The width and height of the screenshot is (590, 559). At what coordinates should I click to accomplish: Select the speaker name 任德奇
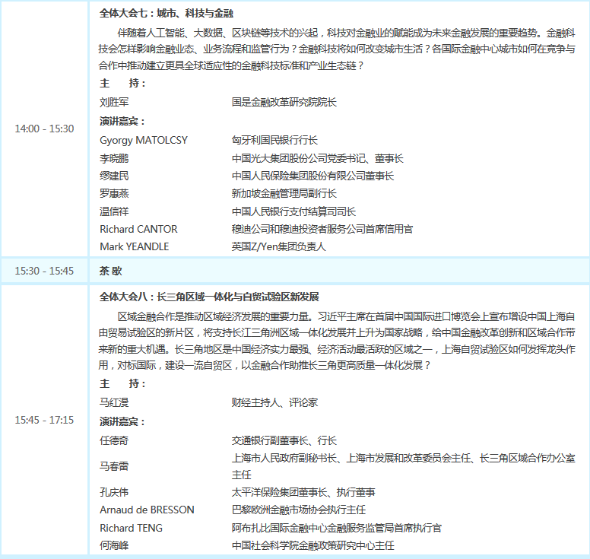[114, 440]
